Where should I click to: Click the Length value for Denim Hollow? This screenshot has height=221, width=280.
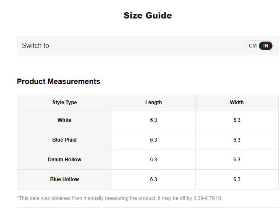[154, 160]
